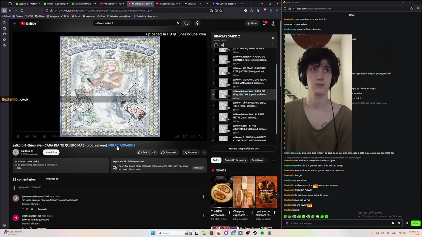The width and height of the screenshot is (422, 237).
Task: Skip to the next video in the player
Action: (x=35, y=136)
